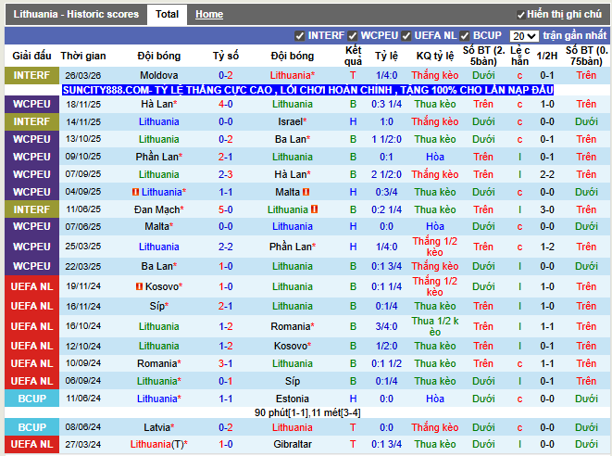This screenshot has height=456, width=612.
Task: Click the Gibraltar team name
Action: (293, 444)
